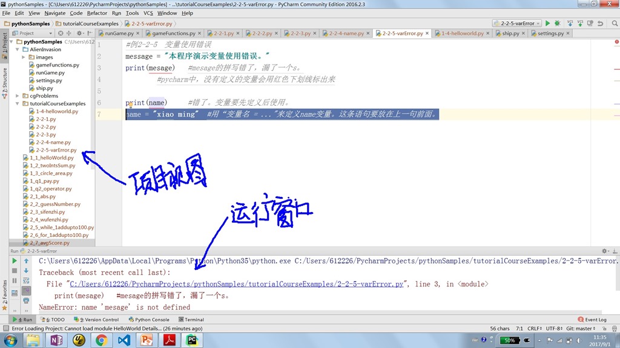Click the revert undo arrow toolbar icon

pyautogui.click(x=600, y=24)
